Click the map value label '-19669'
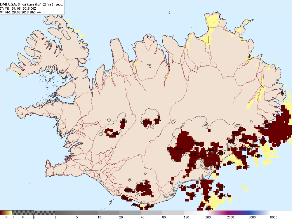Viewport: 292px width, 219px height. (196, 144)
